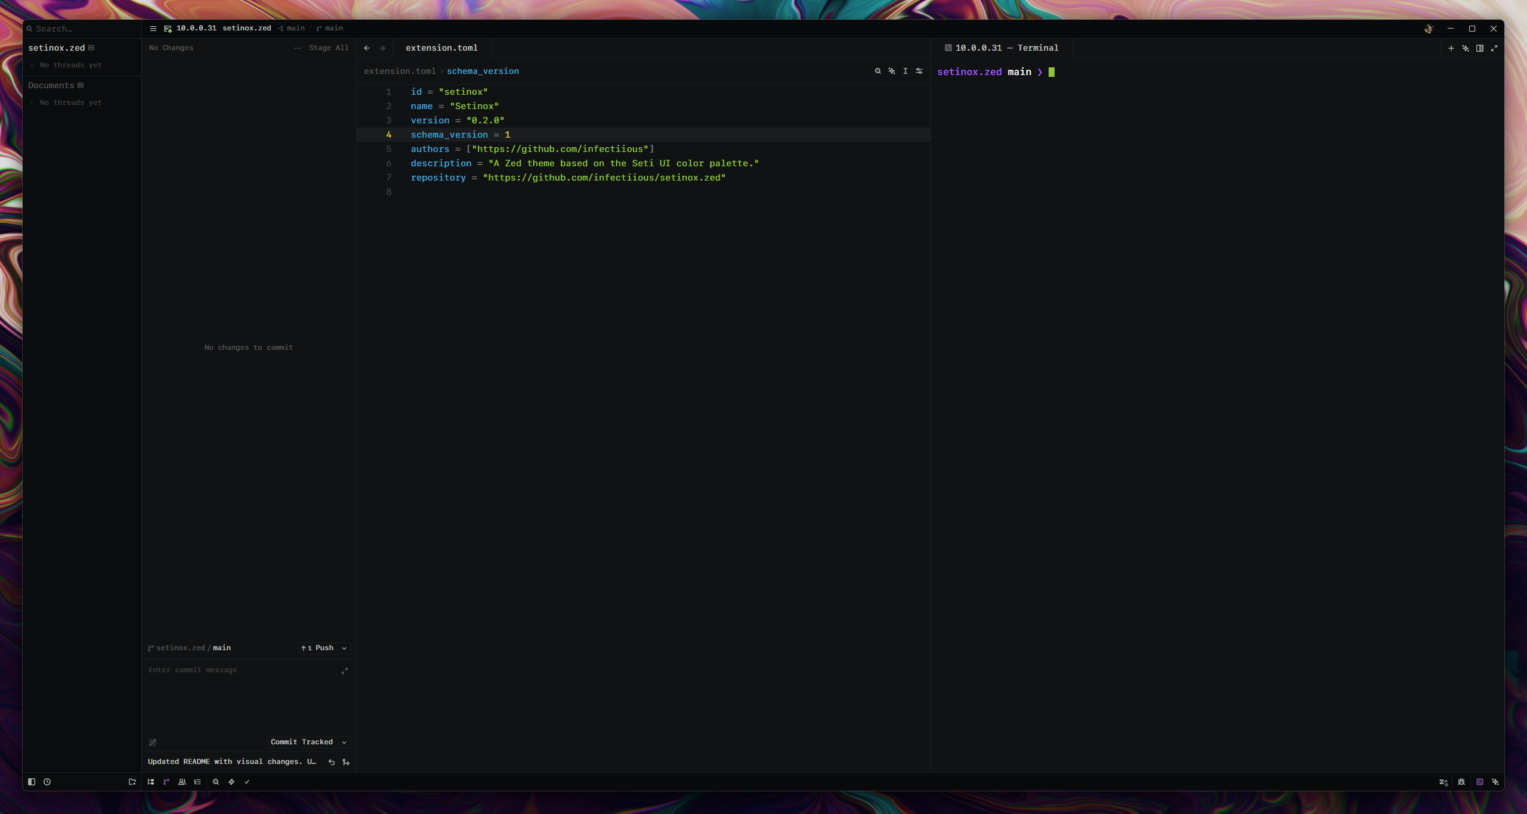The image size is (1527, 814).
Task: Click the checkmark diagnostics icon
Action: [x=247, y=782]
